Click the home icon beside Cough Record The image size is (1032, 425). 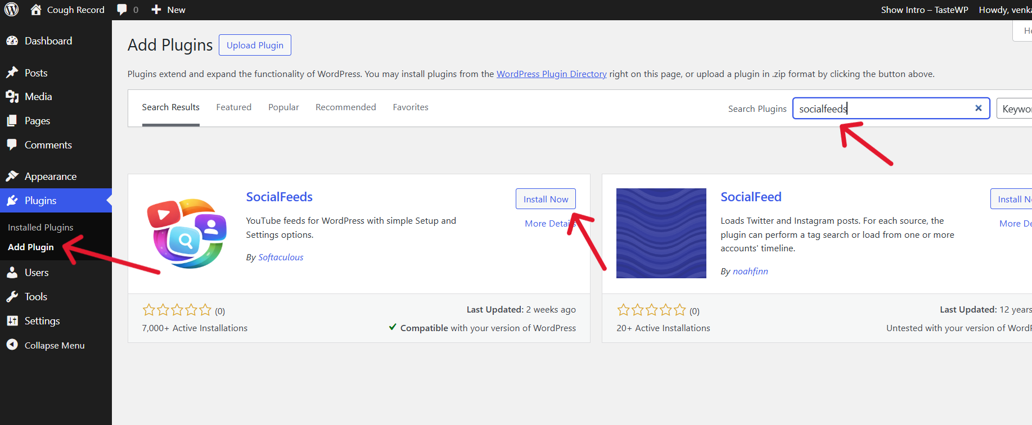coord(36,10)
